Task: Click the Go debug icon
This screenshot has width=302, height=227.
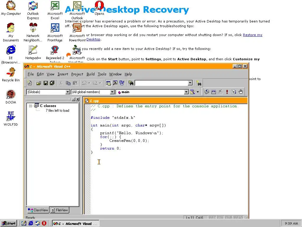Action: [x=234, y=92]
